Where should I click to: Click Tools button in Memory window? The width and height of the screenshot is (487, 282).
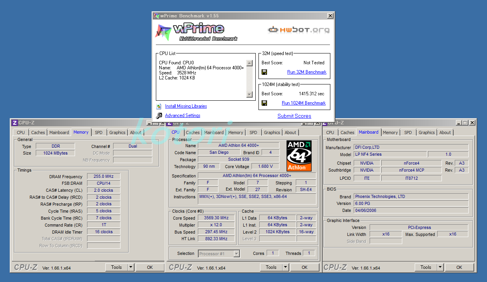pyautogui.click(x=117, y=267)
